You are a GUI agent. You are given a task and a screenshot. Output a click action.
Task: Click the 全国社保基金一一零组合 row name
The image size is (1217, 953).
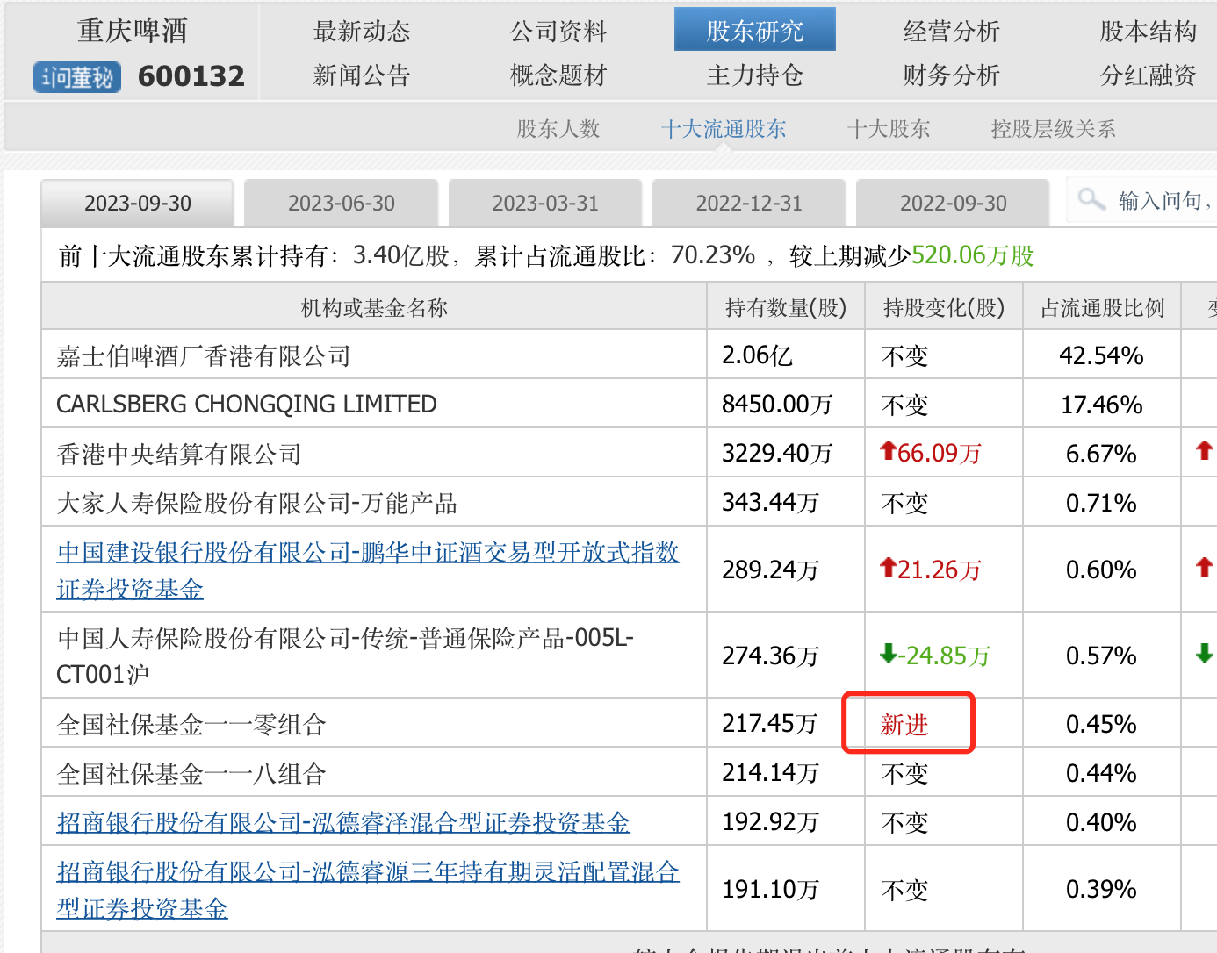click(191, 724)
